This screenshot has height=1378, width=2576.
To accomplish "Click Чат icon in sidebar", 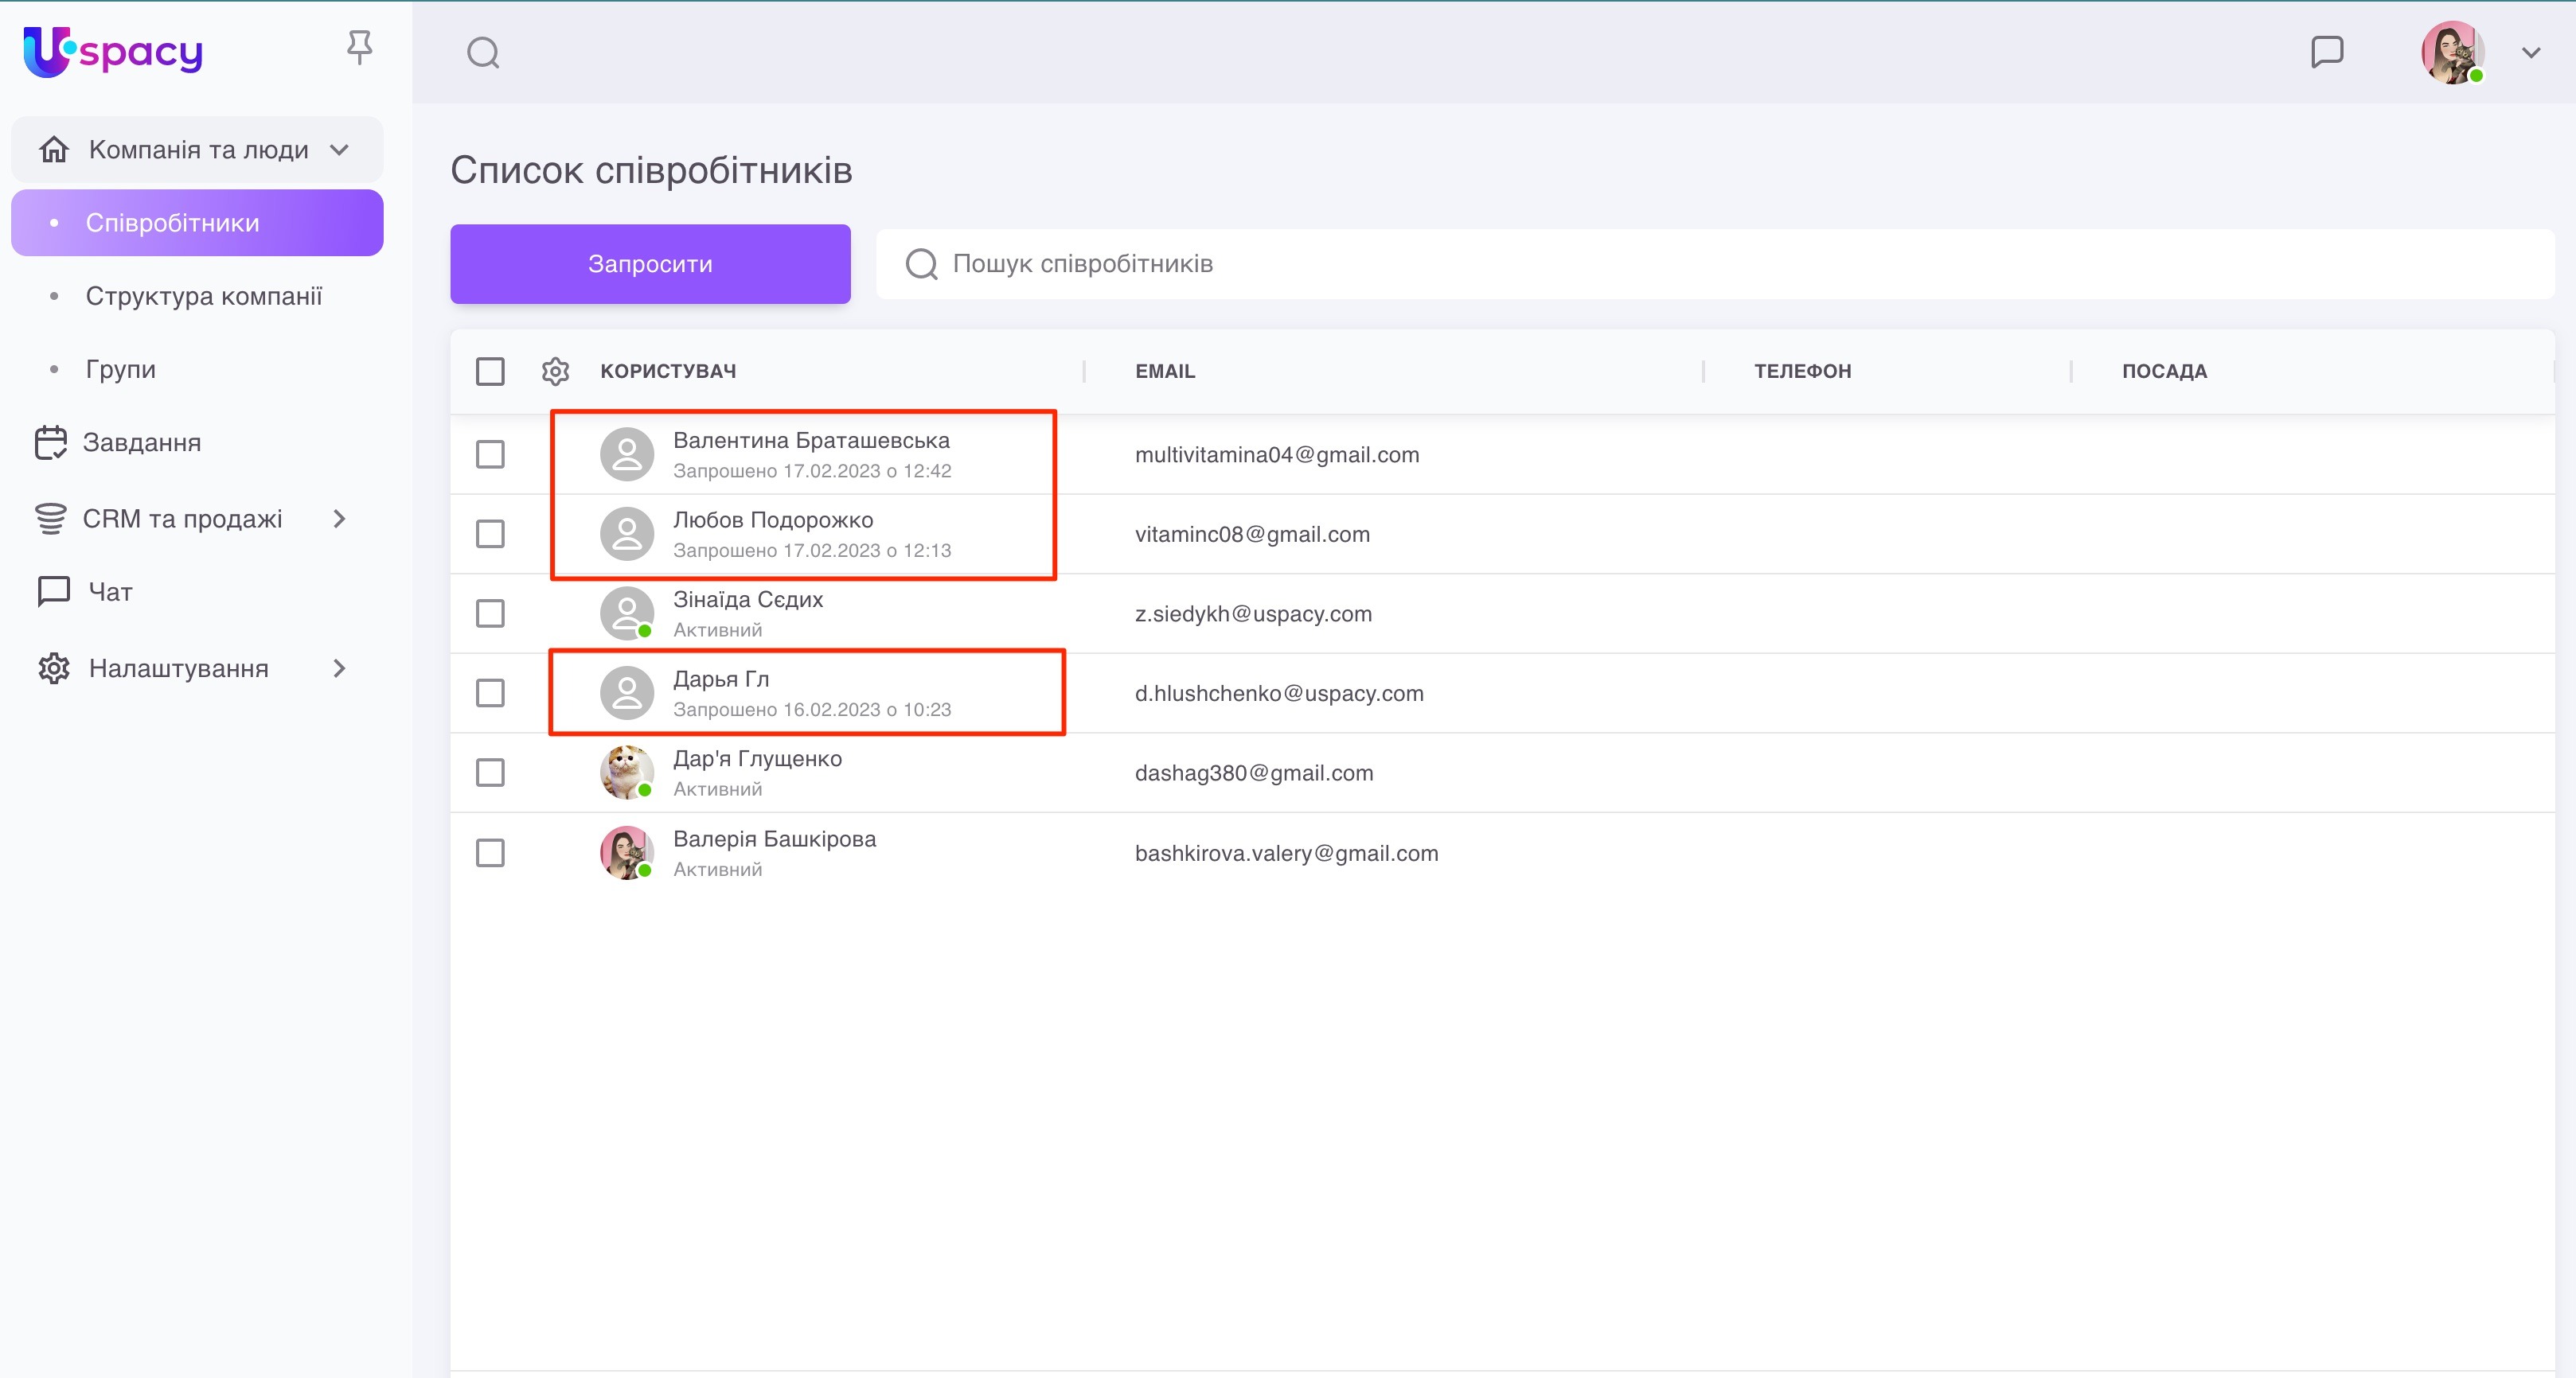I will point(53,592).
